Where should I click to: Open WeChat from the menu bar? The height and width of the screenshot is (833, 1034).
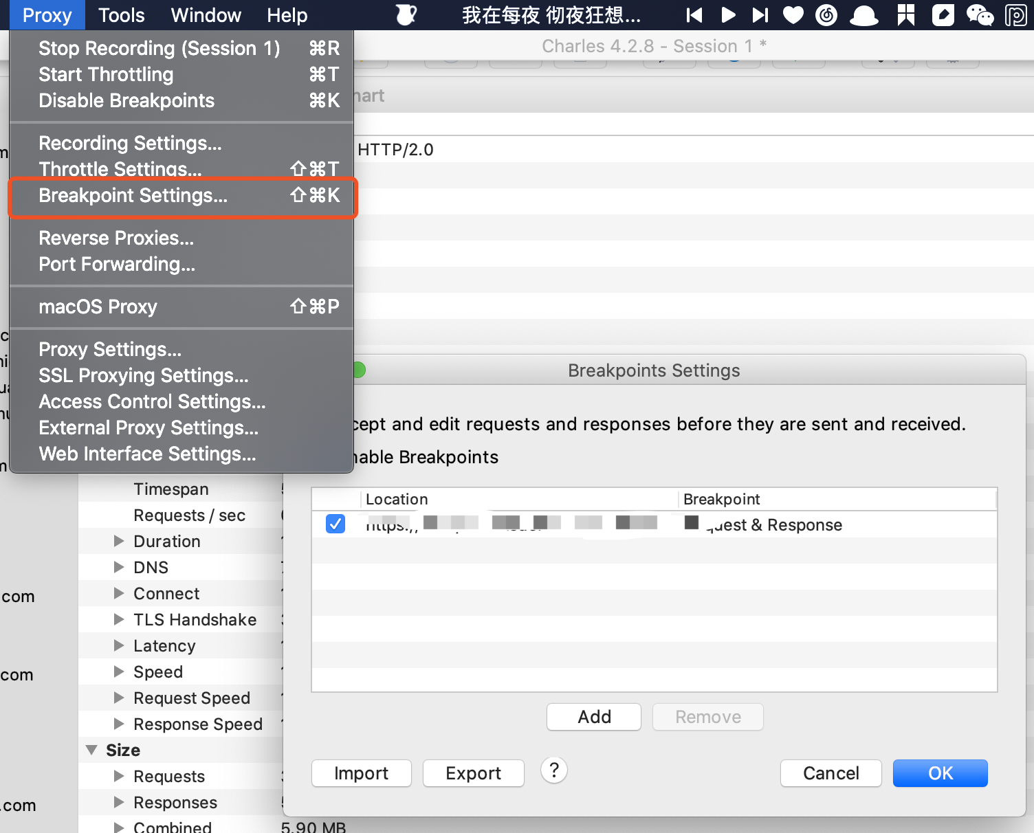tap(980, 14)
